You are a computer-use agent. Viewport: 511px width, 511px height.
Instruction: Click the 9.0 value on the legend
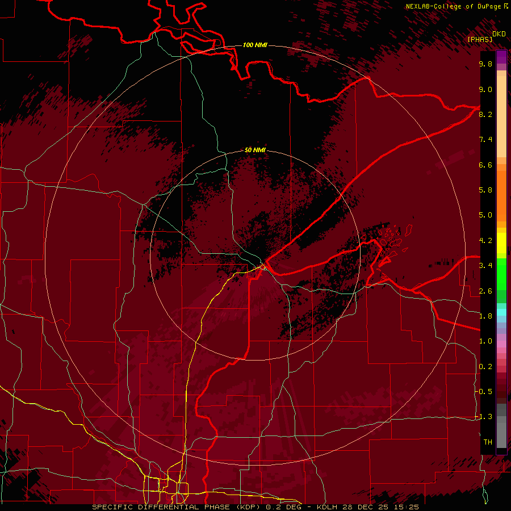[x=485, y=89]
